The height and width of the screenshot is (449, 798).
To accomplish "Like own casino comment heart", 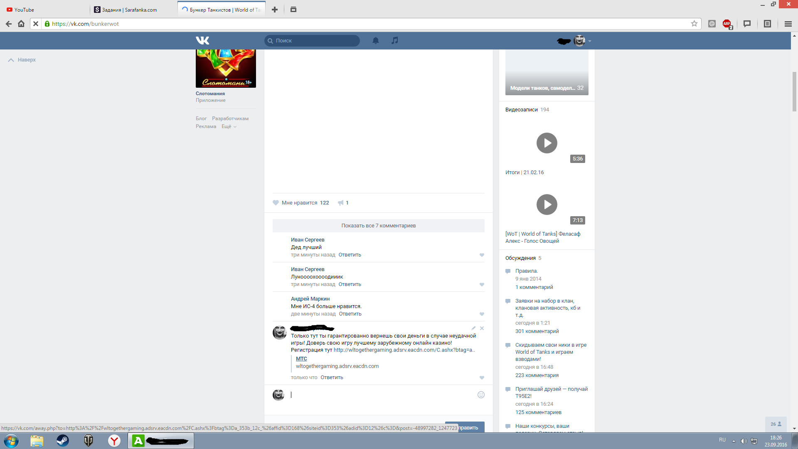I will click(x=482, y=378).
